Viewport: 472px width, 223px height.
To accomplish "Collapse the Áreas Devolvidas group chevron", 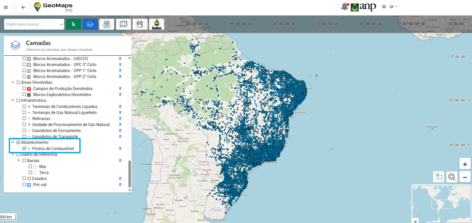I will (13, 82).
